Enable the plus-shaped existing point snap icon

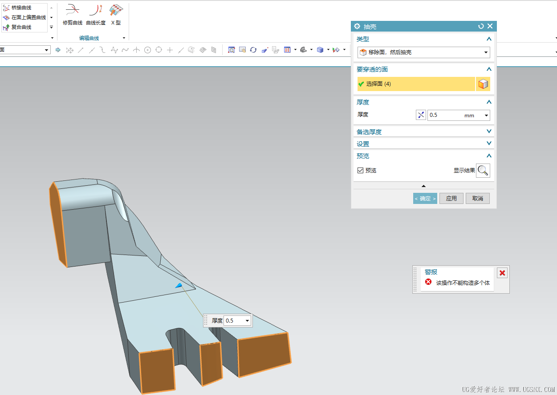point(170,50)
